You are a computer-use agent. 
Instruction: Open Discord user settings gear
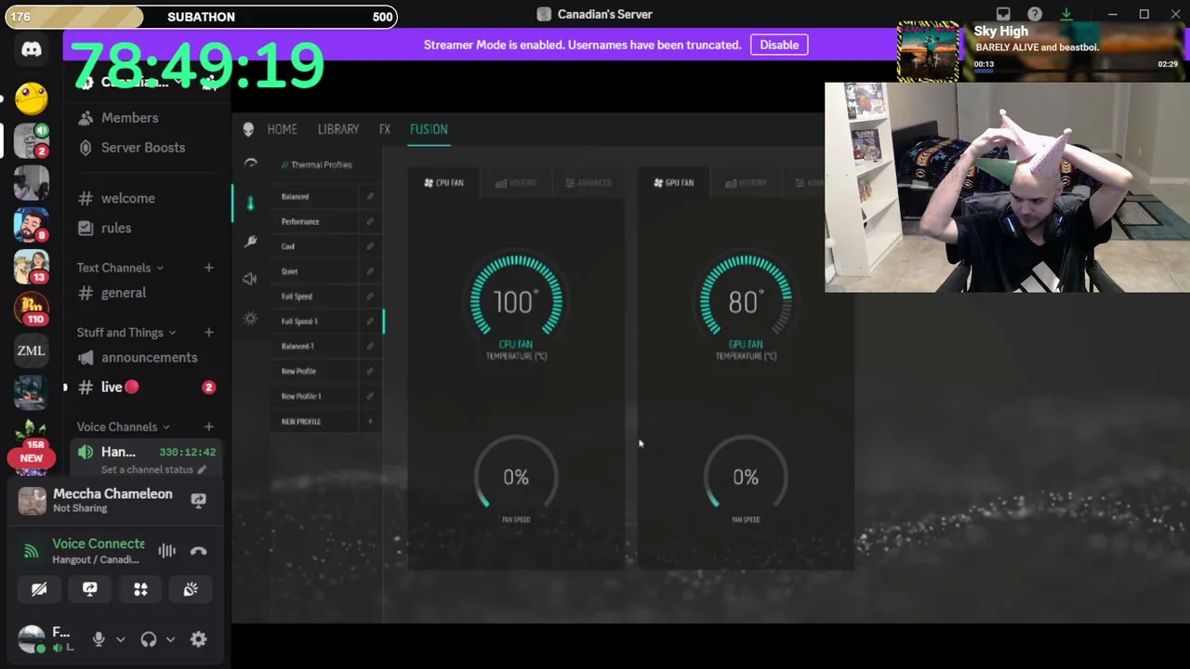[198, 639]
